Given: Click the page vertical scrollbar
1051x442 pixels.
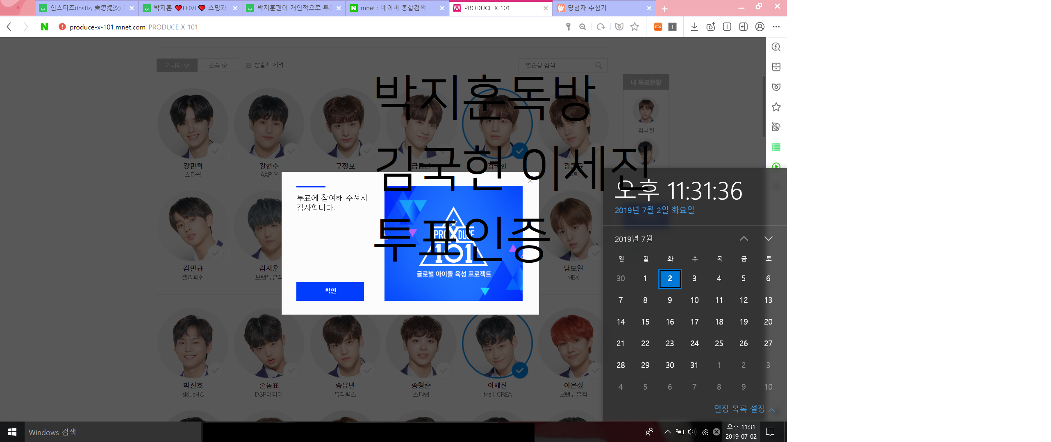Looking at the screenshot, I should click(763, 106).
